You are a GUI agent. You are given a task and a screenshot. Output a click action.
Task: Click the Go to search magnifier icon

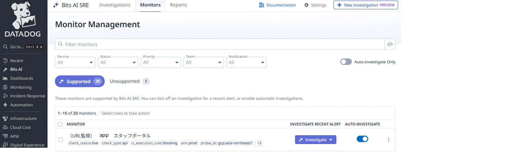pyautogui.click(x=5, y=47)
